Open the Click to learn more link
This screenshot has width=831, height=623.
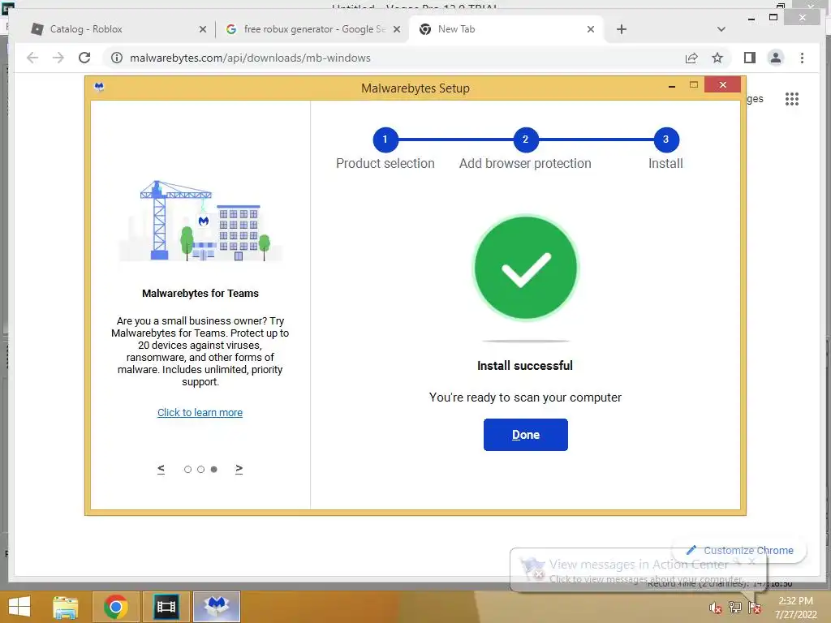click(200, 412)
